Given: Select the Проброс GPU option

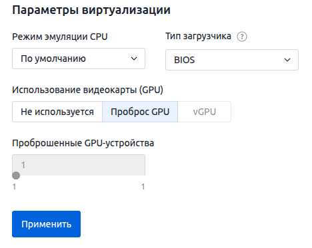Looking at the screenshot, I should 140,112.
